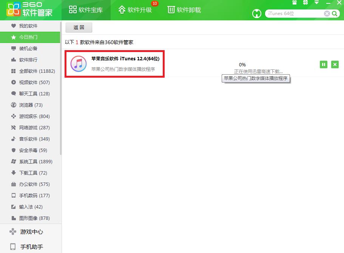Switch to the 软件升级 tab
Image resolution: width=344 pixels, height=253 pixels.
coord(136,10)
